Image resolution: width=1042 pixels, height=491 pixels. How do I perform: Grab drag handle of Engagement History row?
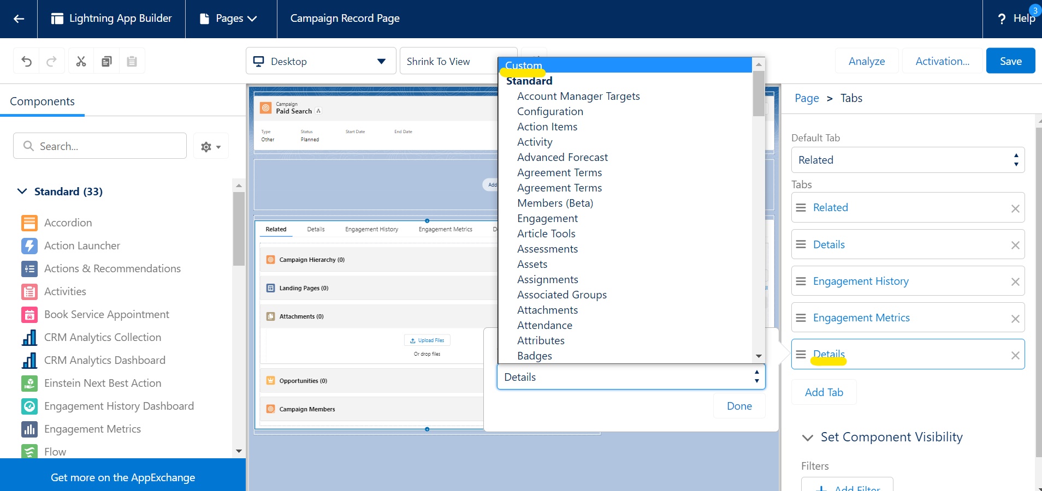[801, 281]
